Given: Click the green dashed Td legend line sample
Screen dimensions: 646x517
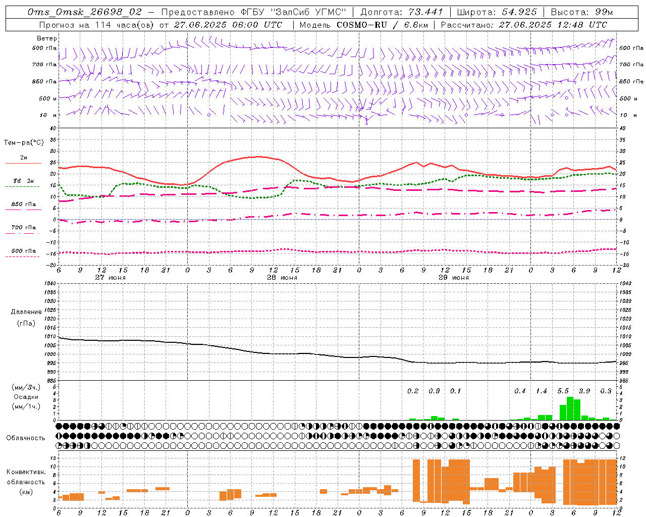Looking at the screenshot, I should pos(22,186).
